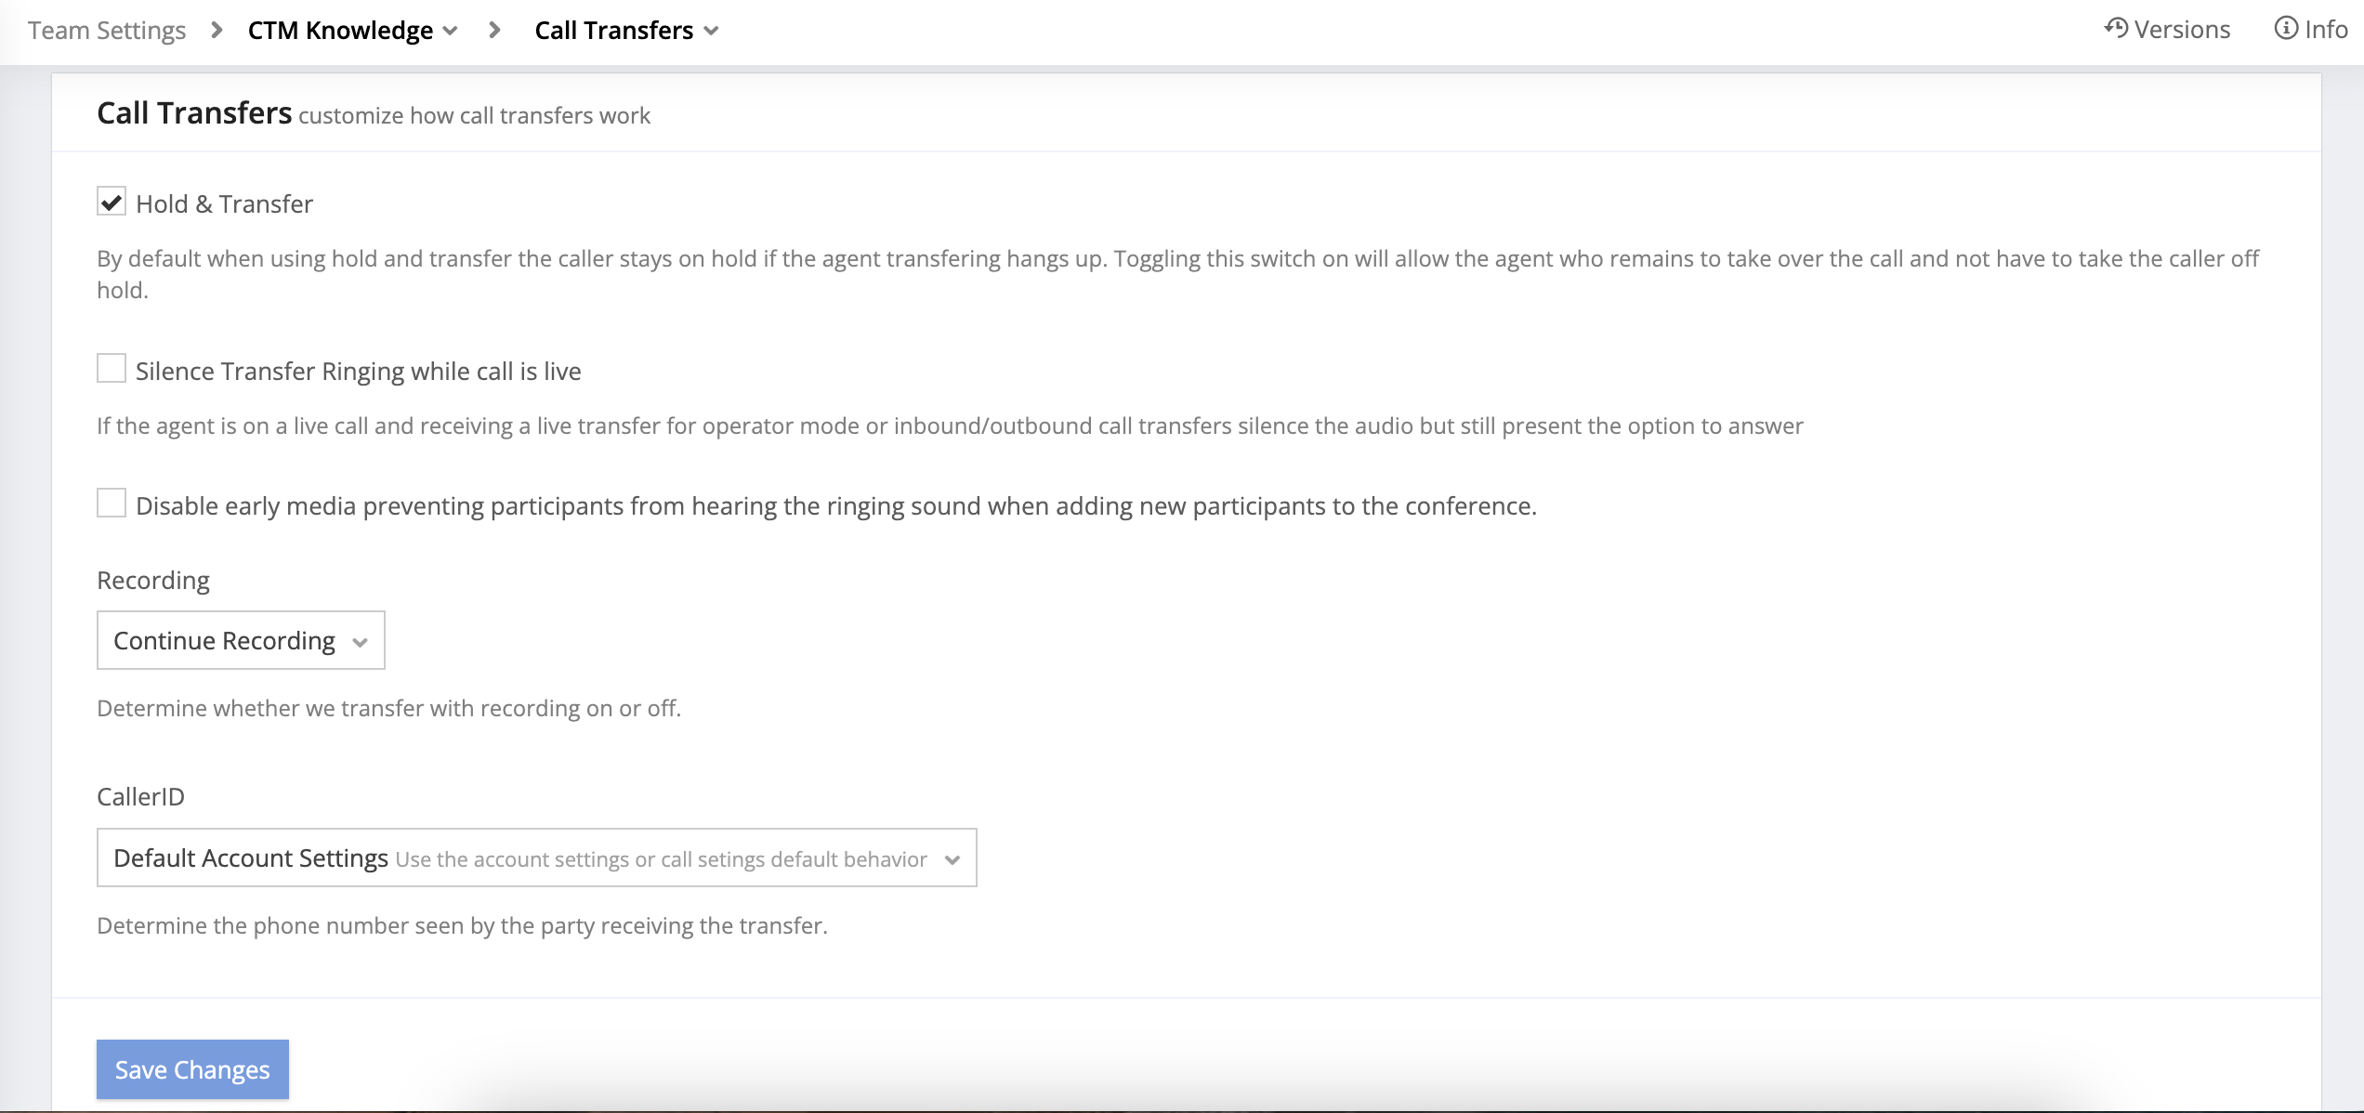Viewport: 2364px width, 1113px height.
Task: Open the Default Account Settings CallerID dropdown
Action: pyautogui.click(x=535, y=858)
